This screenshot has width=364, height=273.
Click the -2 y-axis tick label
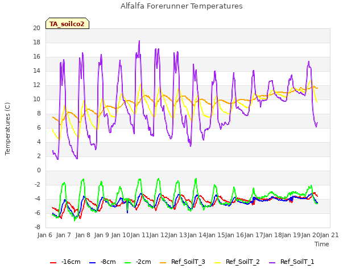(x=38, y=184)
